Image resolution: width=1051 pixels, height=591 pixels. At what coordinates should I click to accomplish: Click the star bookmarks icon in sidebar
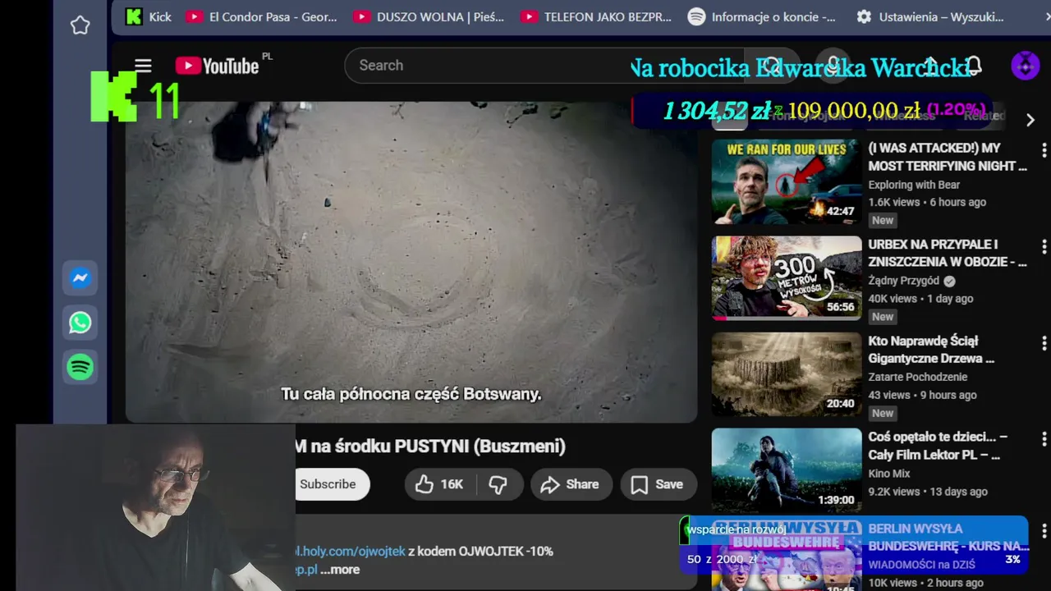[x=80, y=25]
